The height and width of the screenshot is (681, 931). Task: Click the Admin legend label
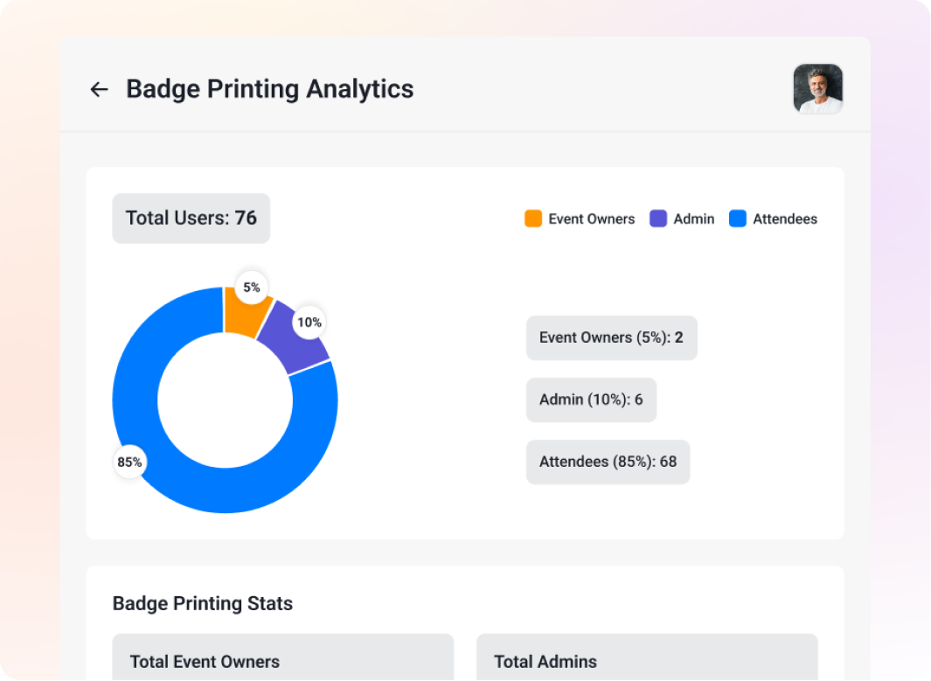[693, 219]
